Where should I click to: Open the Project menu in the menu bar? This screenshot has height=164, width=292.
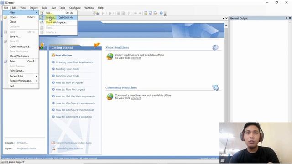click(33, 8)
